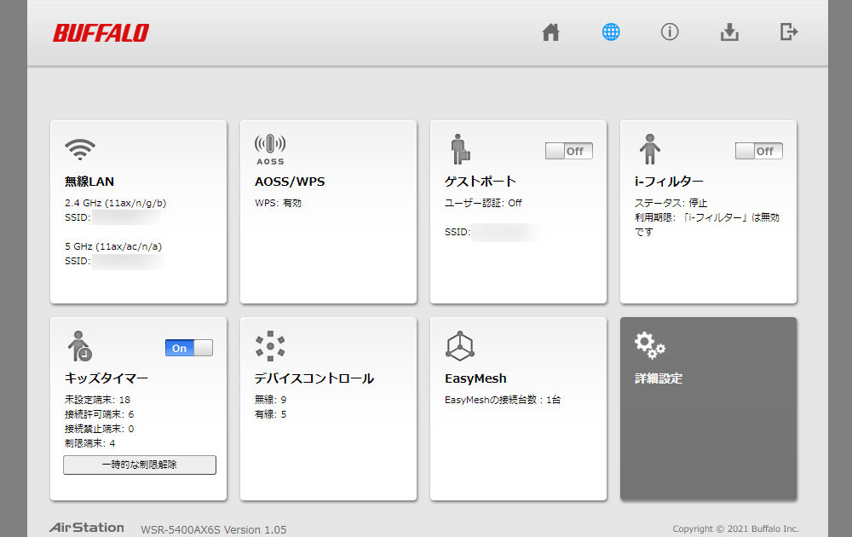The image size is (852, 537).
Task: Click the 接続禁止端末: 0 entry
Action: point(100,429)
